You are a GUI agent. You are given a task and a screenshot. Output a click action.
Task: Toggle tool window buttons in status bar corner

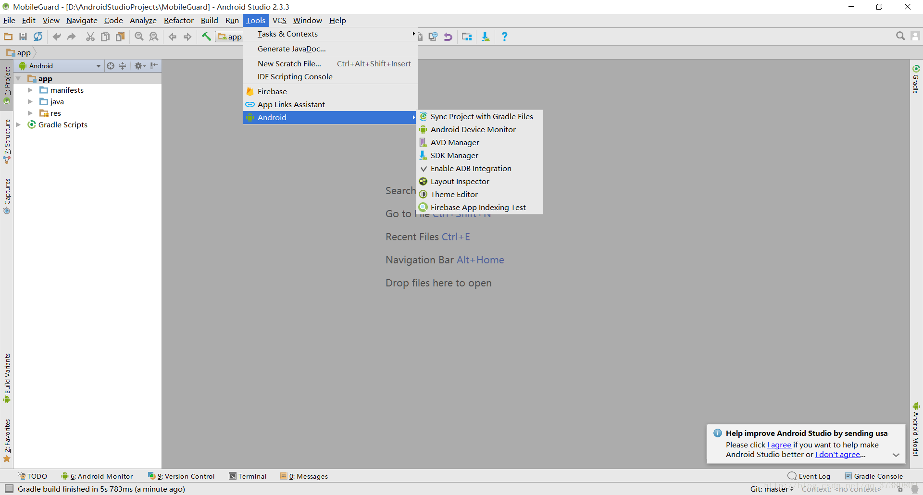click(9, 489)
